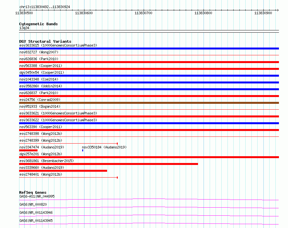The height and width of the screenshot is (228, 288).
Task: Open nsv1043348 (Coe2014) variant
Action: (39, 79)
